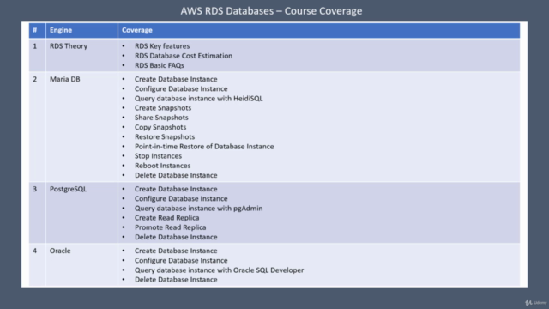
Task: Select the 'Share Snapshots' bullet
Action: click(x=161, y=118)
